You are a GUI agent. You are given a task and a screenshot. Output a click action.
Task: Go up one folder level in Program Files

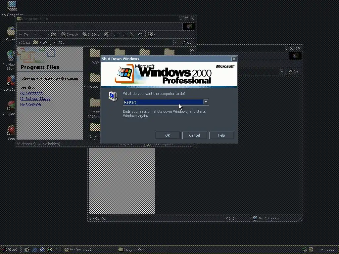click(53, 34)
